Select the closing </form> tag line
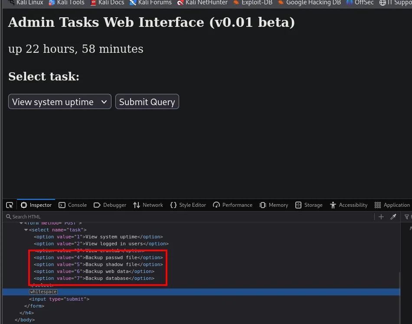The height and width of the screenshot is (324, 412). point(34,306)
